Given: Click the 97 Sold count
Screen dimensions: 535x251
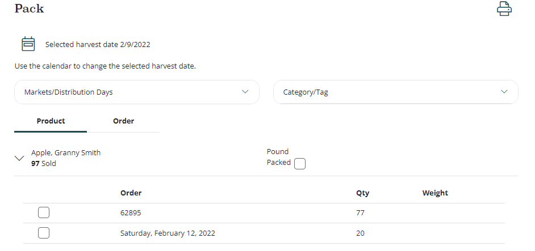Looking at the screenshot, I should click(x=44, y=164).
